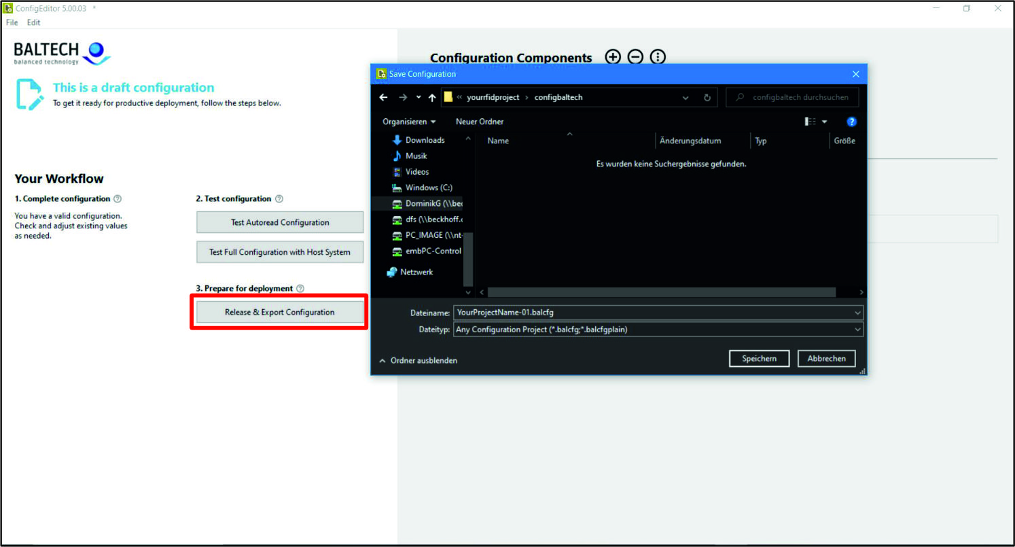1015x547 pixels.
Task: Remove a configuration component with minus icon
Action: pos(635,57)
